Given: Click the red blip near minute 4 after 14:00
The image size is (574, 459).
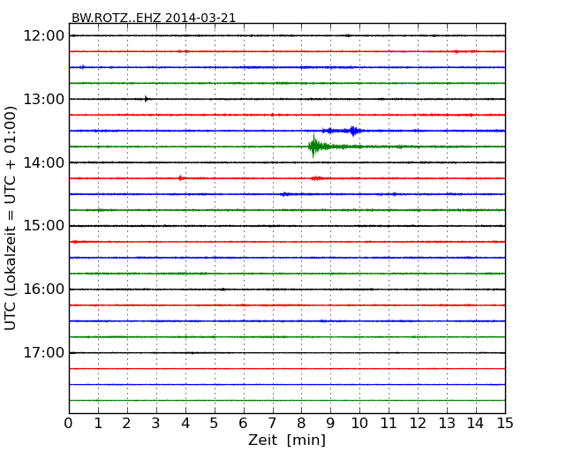Looking at the screenshot, I should click(180, 178).
